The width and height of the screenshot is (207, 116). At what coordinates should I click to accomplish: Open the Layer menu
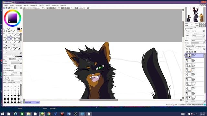(x=26, y=5)
